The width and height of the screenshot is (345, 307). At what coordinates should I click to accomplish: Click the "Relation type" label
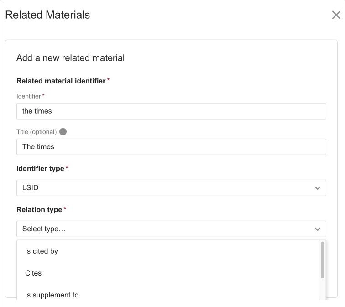pos(39,209)
